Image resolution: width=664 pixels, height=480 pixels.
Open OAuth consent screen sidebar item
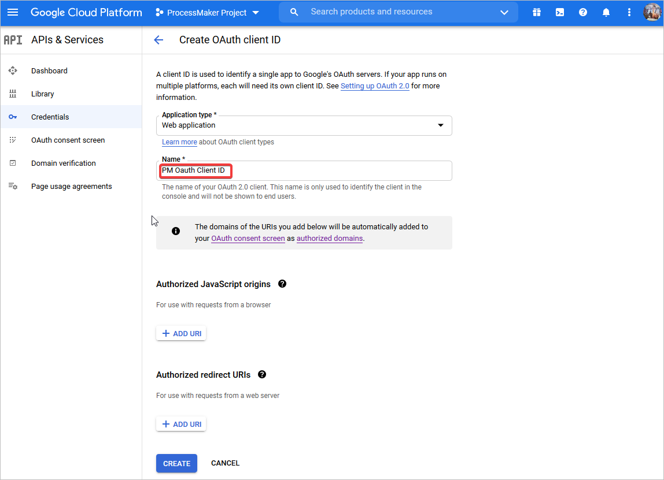tap(68, 140)
